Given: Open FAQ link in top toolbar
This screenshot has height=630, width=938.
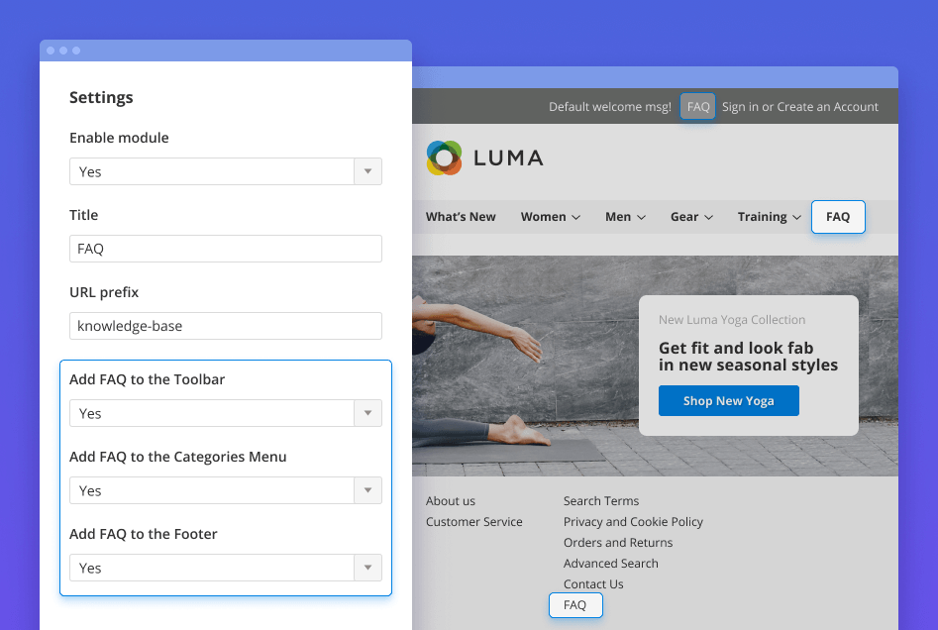Looking at the screenshot, I should click(698, 107).
